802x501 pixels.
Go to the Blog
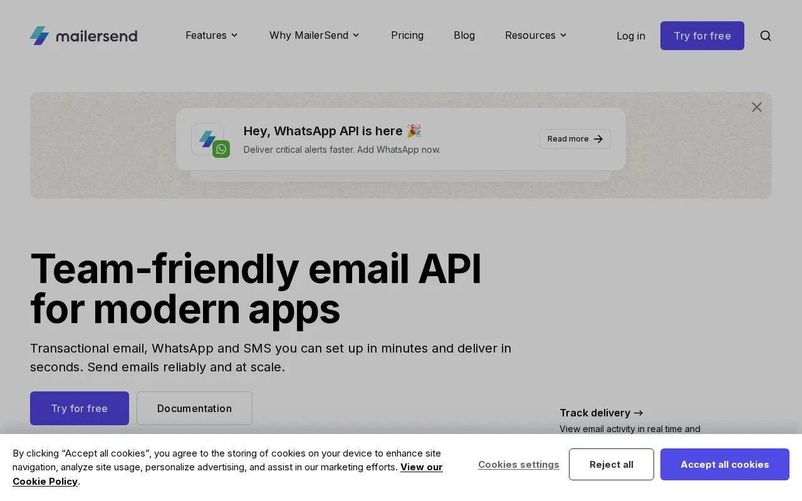(464, 35)
